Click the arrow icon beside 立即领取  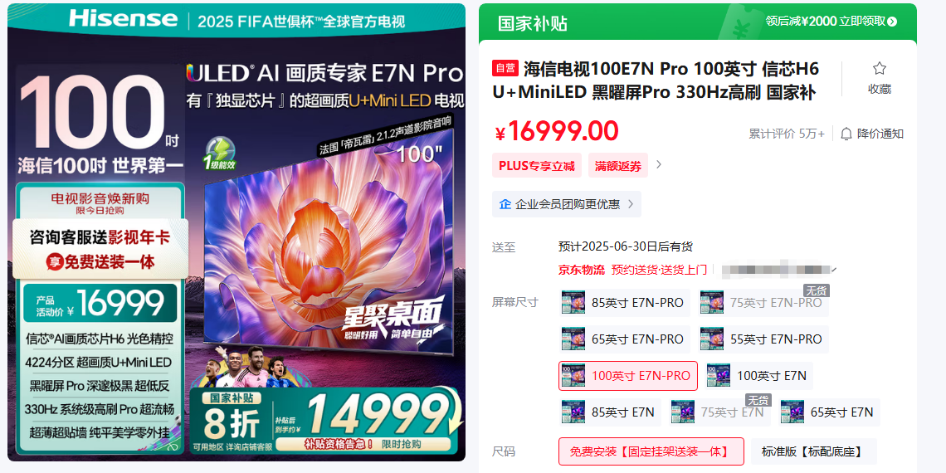point(892,22)
